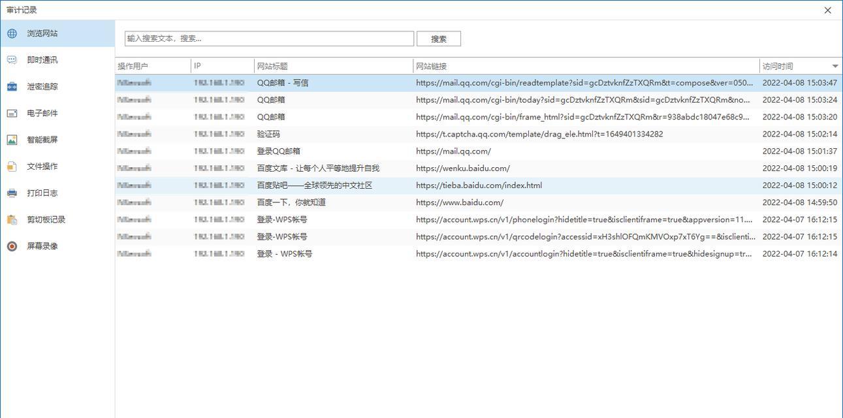The width and height of the screenshot is (843, 418).
Task: Select the 登录QQ邮箱 row
Action: pyautogui.click(x=479, y=151)
